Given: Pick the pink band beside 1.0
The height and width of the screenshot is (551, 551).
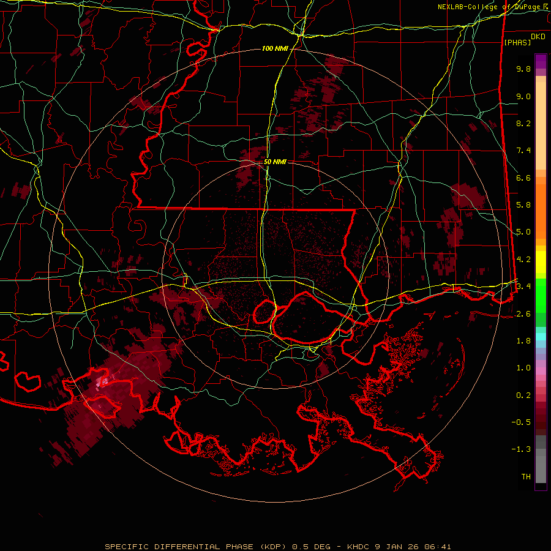Looking at the screenshot, I should [x=541, y=371].
